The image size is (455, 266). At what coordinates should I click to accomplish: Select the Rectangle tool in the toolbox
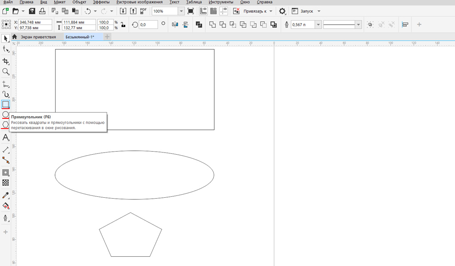tap(6, 104)
